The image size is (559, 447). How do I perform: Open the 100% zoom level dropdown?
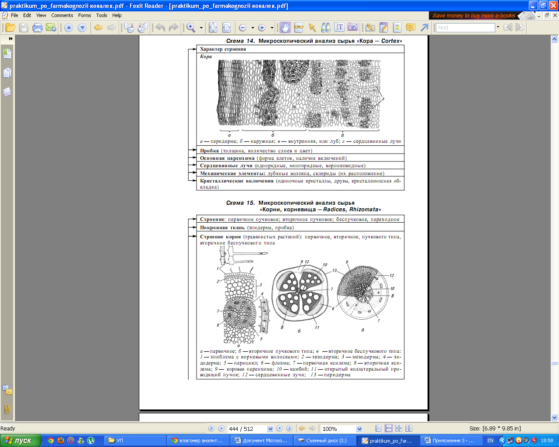tap(359, 429)
